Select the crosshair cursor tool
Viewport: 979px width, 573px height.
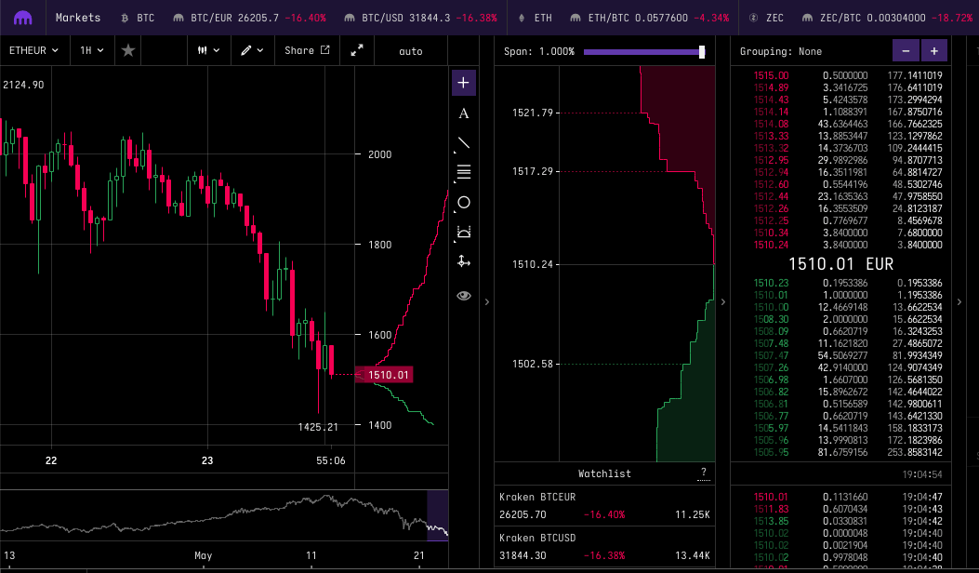[x=464, y=83]
